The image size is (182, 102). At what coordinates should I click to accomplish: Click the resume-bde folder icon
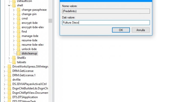pyautogui.click(x=19, y=40)
